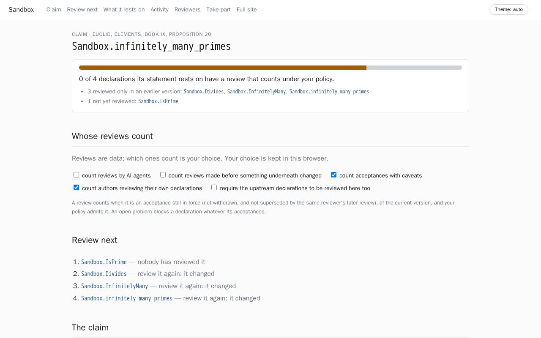
Task: Click The claim section heading
Action: click(x=90, y=327)
